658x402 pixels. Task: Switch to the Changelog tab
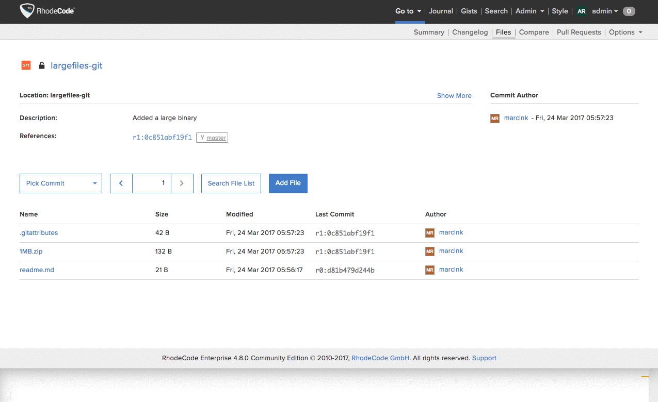coord(470,32)
